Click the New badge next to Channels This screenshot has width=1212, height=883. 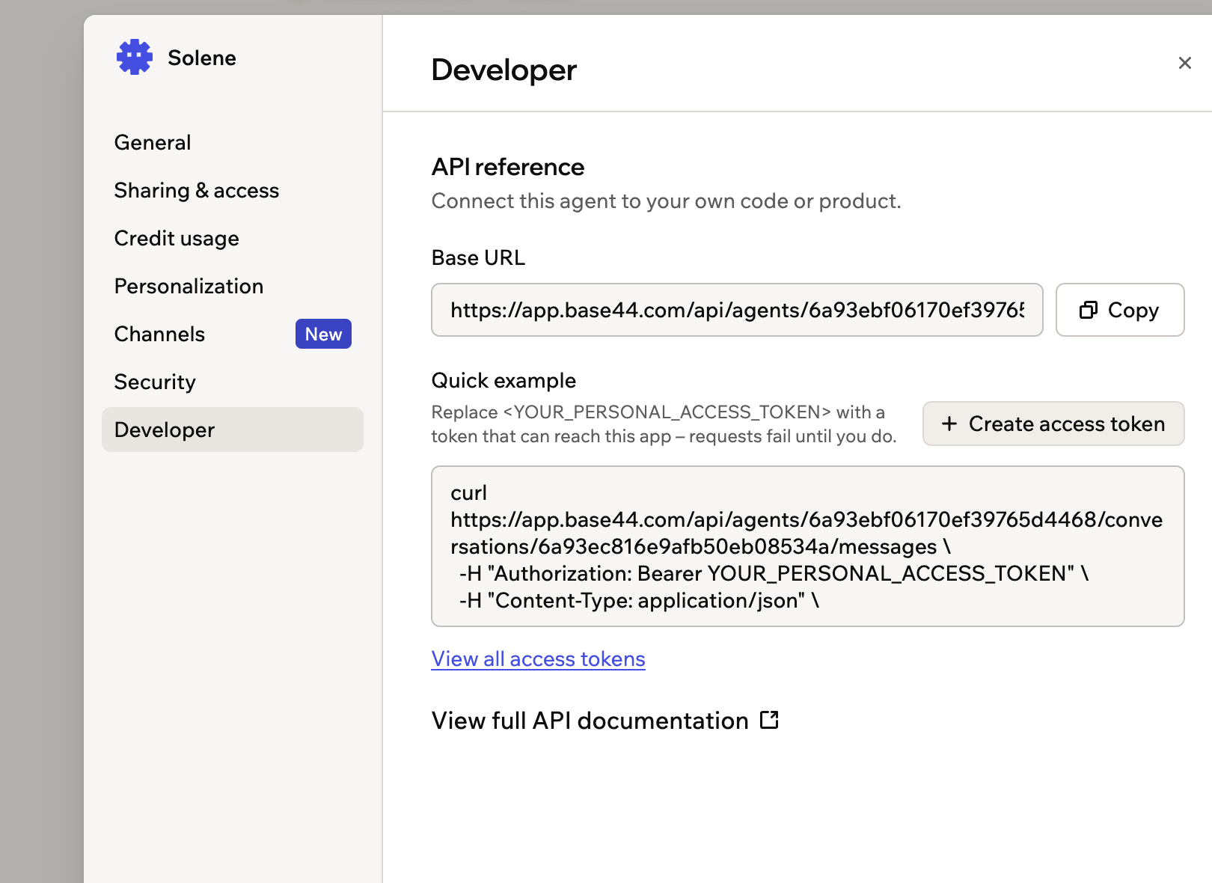(x=323, y=334)
